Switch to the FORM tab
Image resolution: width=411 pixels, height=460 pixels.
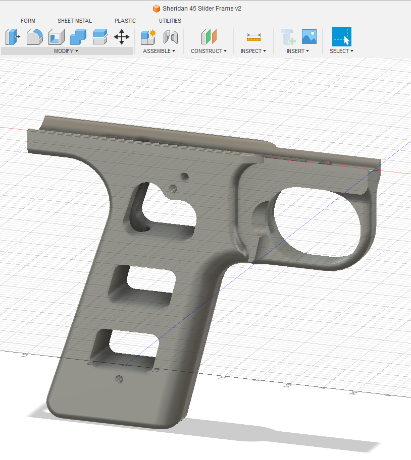[28, 21]
